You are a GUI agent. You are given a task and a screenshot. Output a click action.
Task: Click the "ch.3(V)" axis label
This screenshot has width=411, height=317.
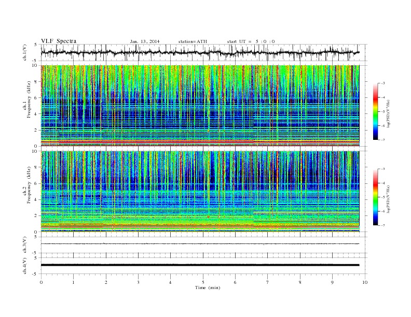click(x=25, y=244)
